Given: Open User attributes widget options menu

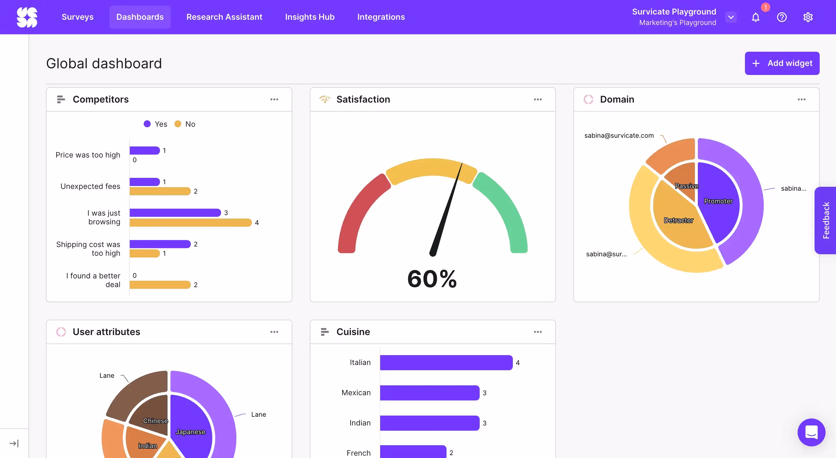Looking at the screenshot, I should coord(274,332).
